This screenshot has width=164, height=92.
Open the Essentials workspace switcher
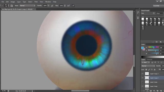tap(158, 6)
